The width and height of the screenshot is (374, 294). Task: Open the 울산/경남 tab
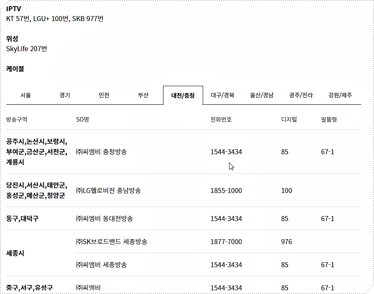(x=263, y=95)
